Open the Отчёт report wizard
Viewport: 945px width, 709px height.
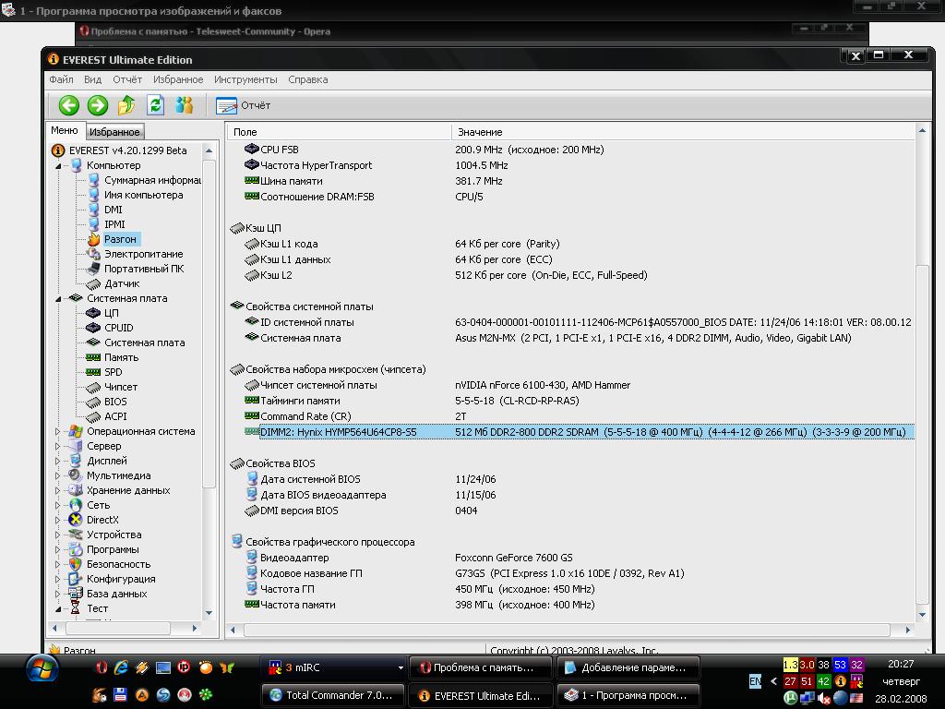point(245,105)
